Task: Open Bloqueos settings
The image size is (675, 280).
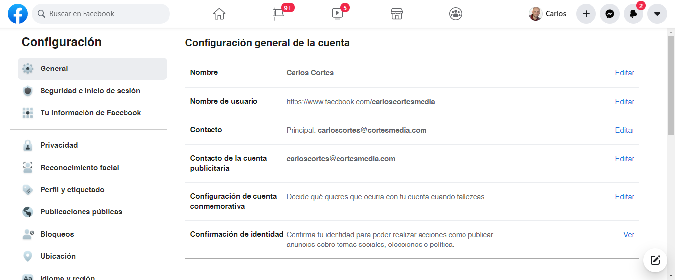Action: point(92,234)
